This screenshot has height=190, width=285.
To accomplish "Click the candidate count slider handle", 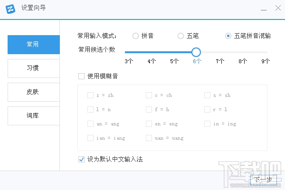I will pos(196,52).
